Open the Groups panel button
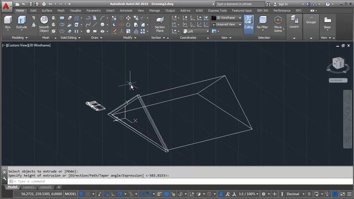This screenshot has width=354, height=199. point(311,20)
